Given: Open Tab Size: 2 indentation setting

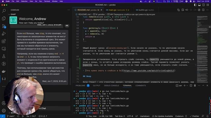Looking at the screenshot, I should pyautogui.click(x=120, y=116).
